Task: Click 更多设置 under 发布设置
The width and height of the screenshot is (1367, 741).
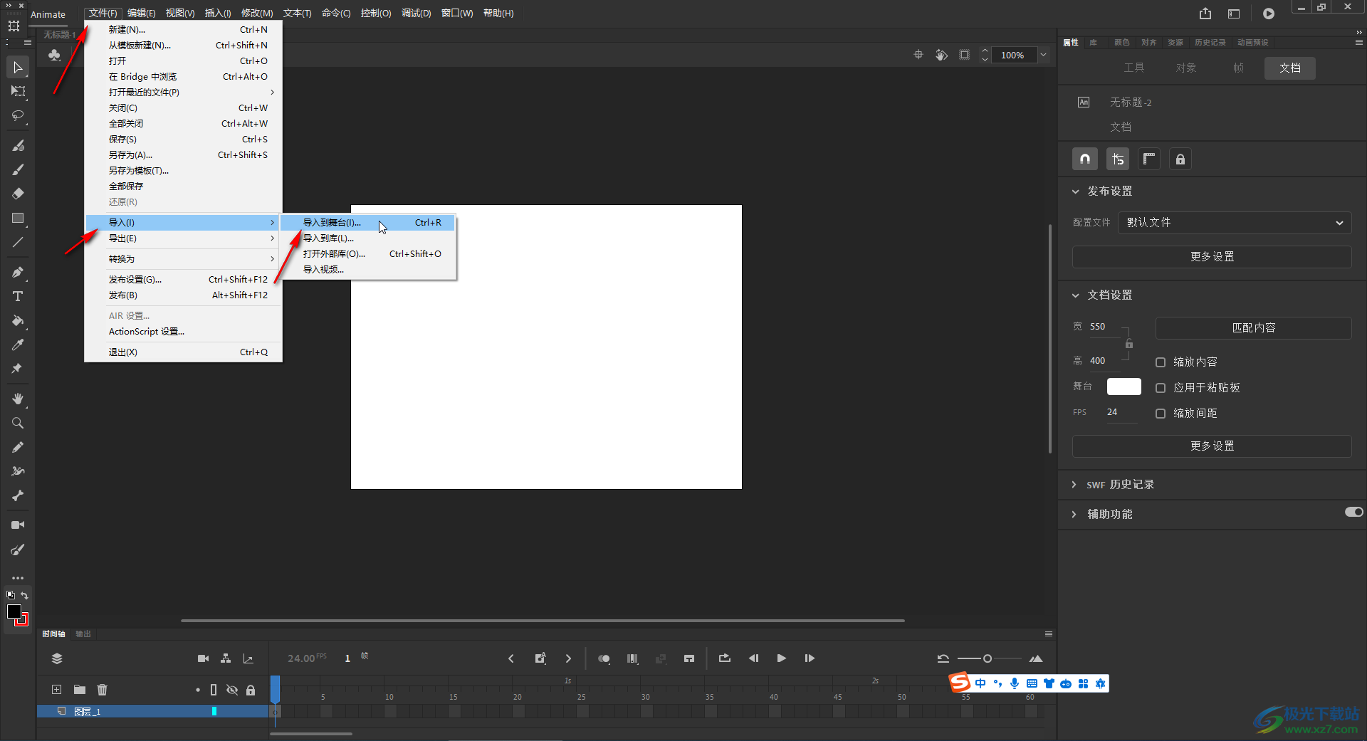Action: [x=1212, y=257]
